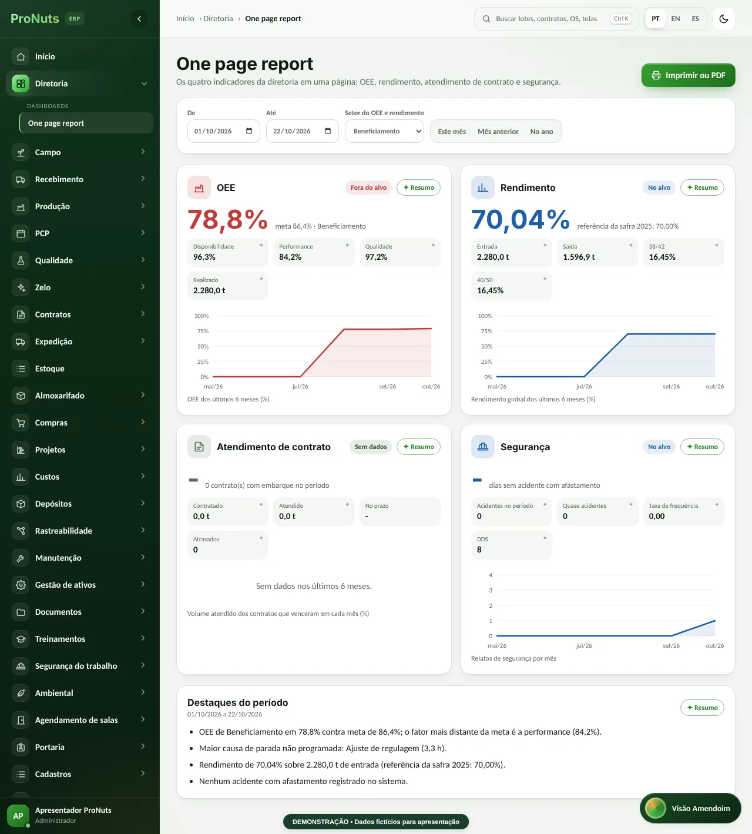Expand the Projetos menu chevron

tap(143, 449)
